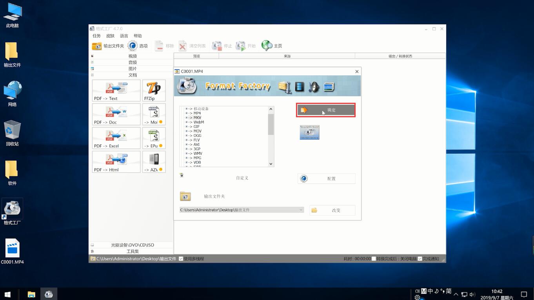Image resolution: width=534 pixels, height=300 pixels.
Task: Click status bar output path text
Action: point(136,259)
